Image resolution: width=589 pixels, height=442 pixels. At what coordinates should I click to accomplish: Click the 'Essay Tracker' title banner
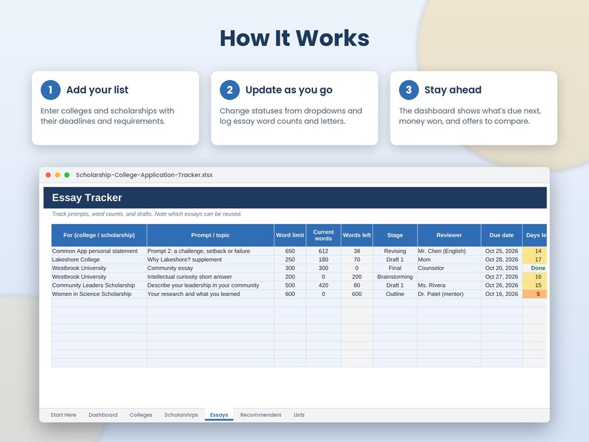pyautogui.click(x=295, y=197)
